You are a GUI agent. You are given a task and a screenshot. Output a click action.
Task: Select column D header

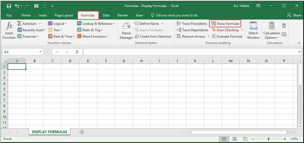[x=70, y=61]
